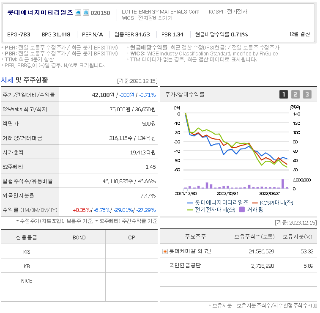The image size is (320, 313).
Task: Click the 2,718,220 shares value
Action: [x=263, y=266]
